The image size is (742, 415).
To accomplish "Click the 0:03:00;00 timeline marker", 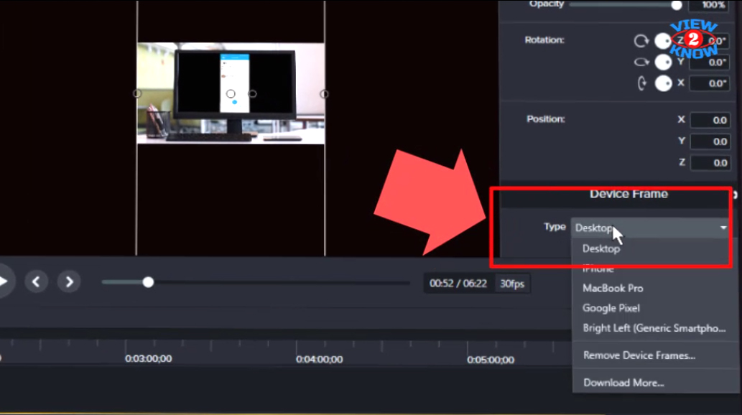I will 148,359.
